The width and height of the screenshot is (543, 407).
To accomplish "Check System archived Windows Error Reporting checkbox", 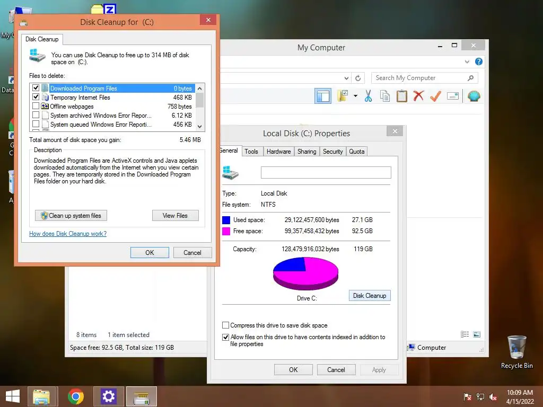I will (36, 115).
